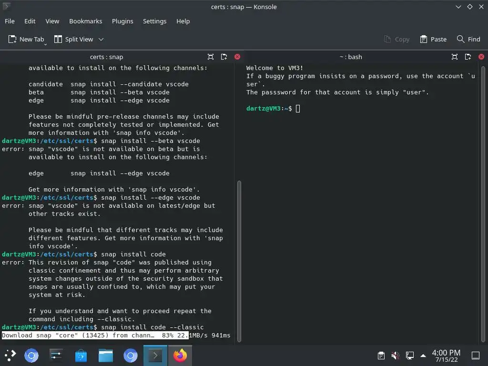Expand hidden system tray icons arrow
Screen dimensions: 488x366
(423, 356)
